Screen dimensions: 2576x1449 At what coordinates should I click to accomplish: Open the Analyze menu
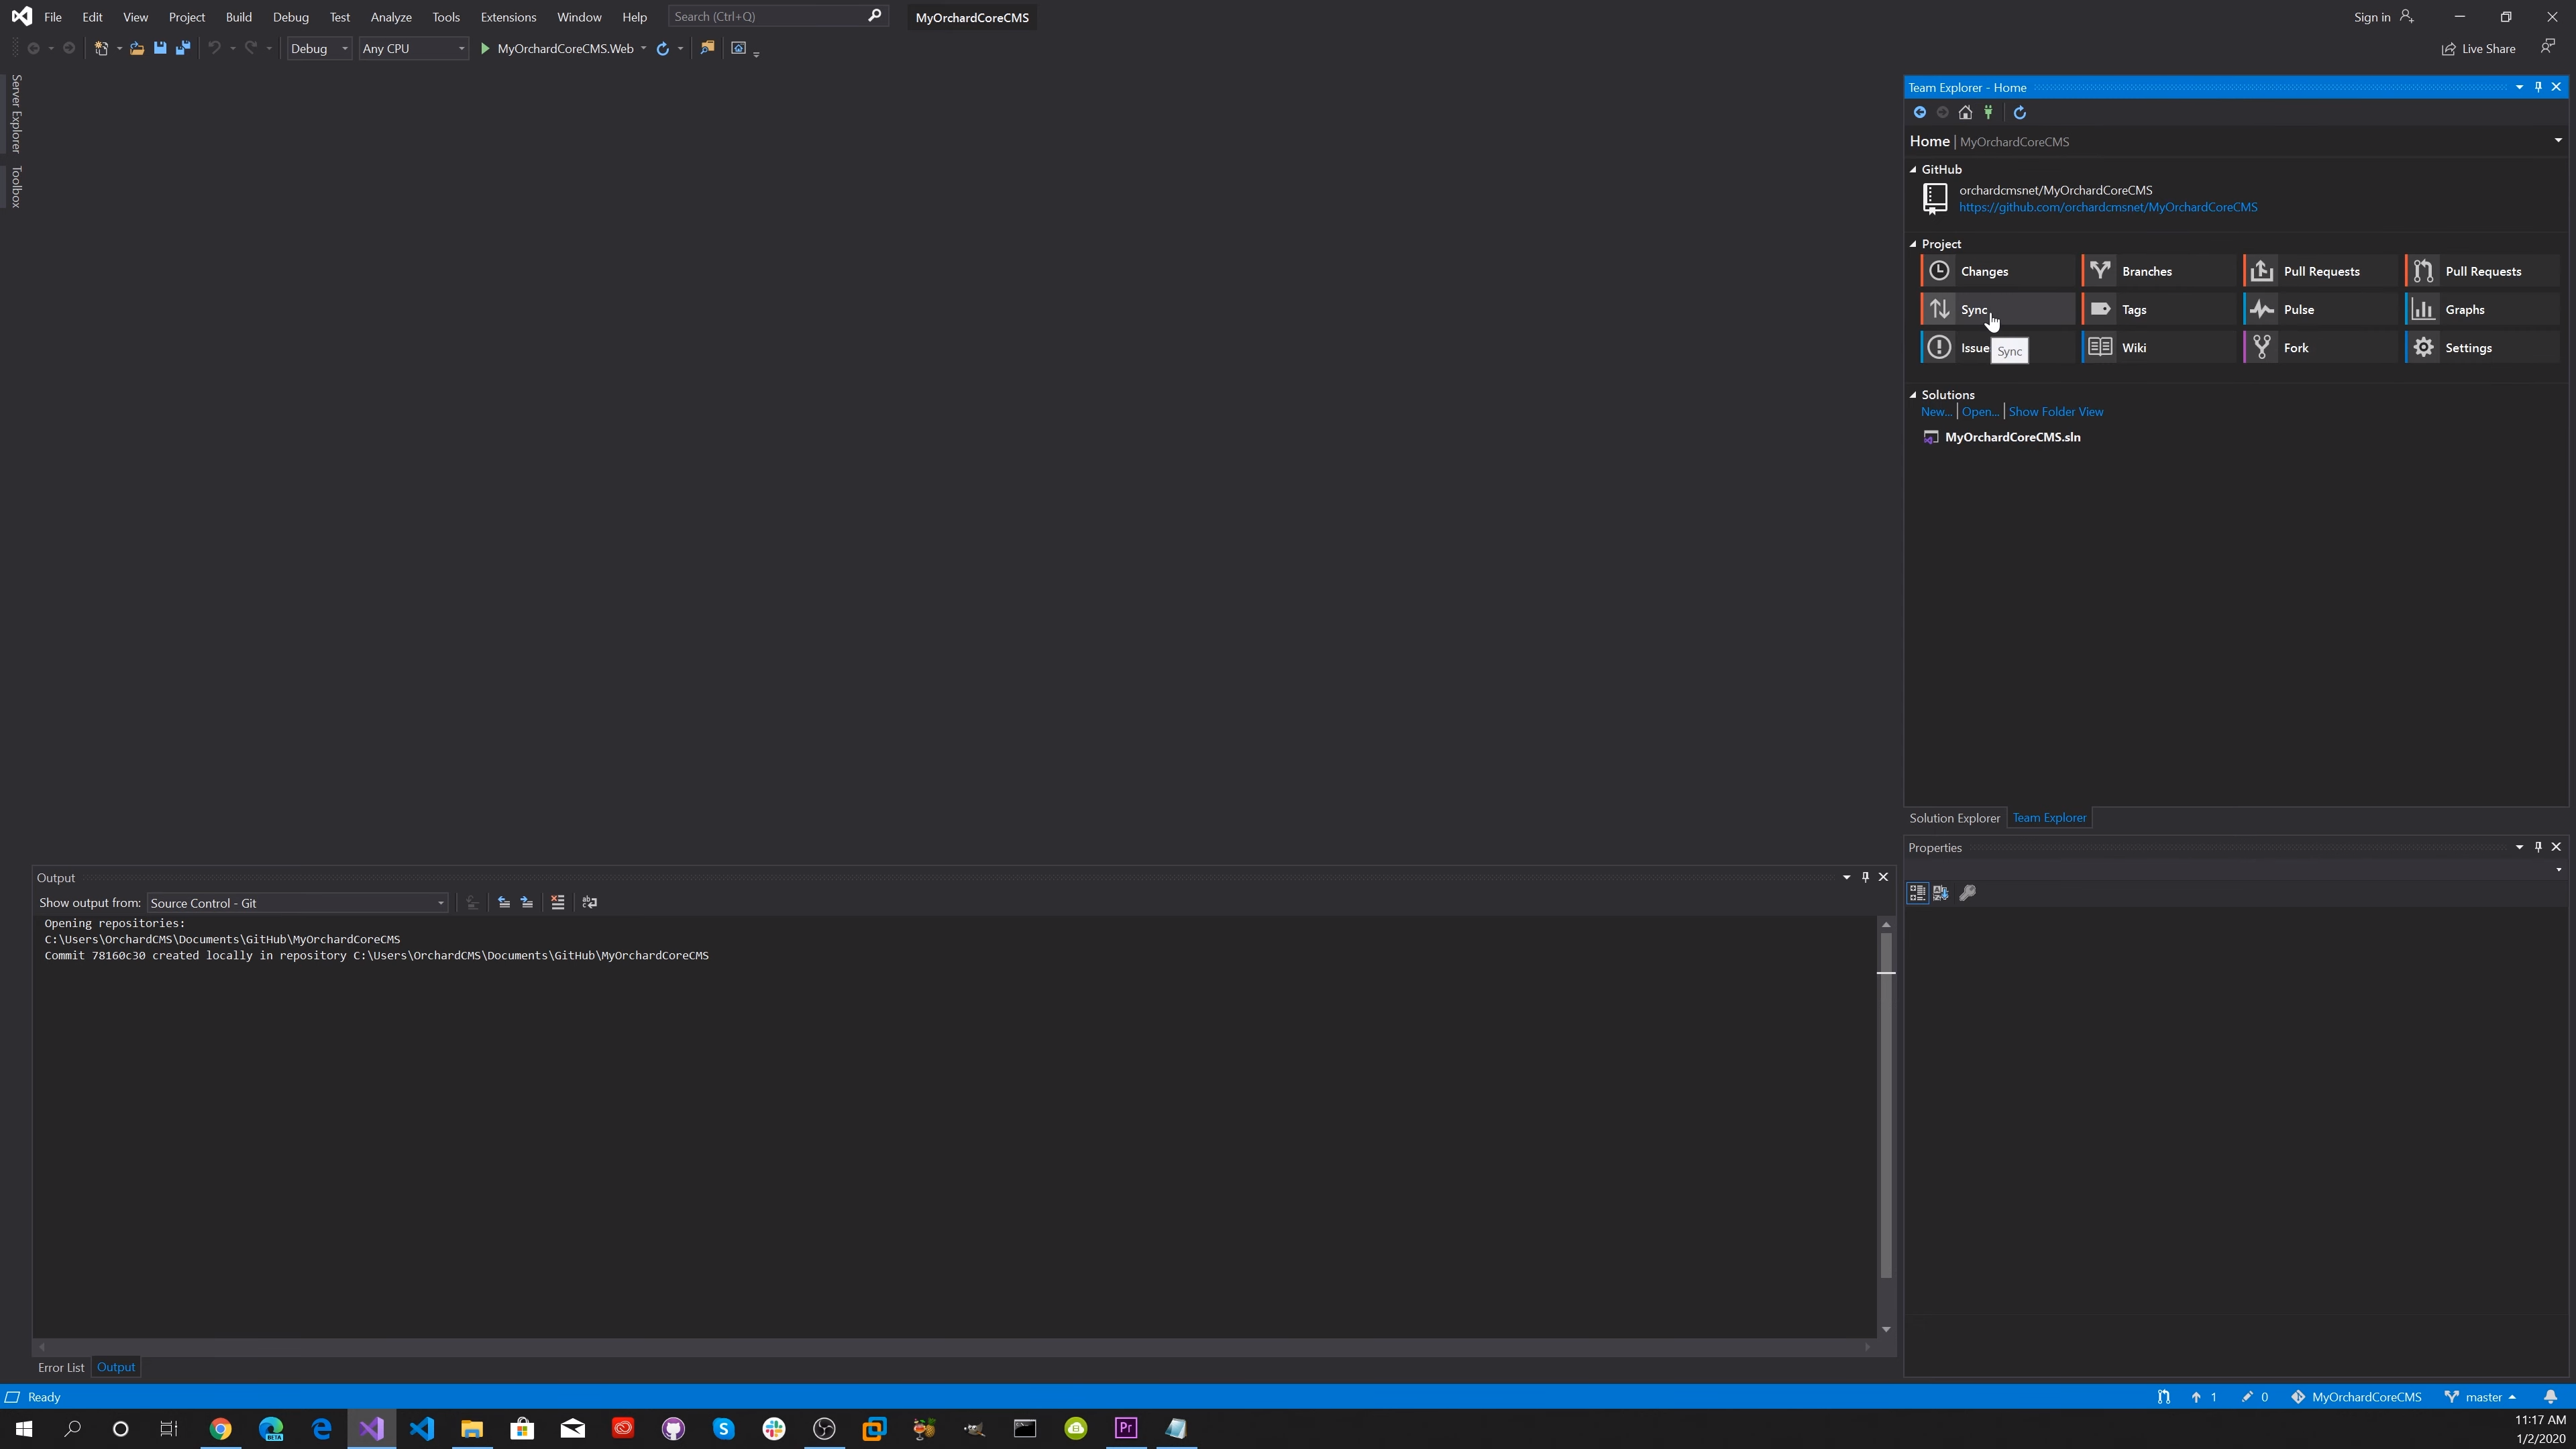click(391, 17)
